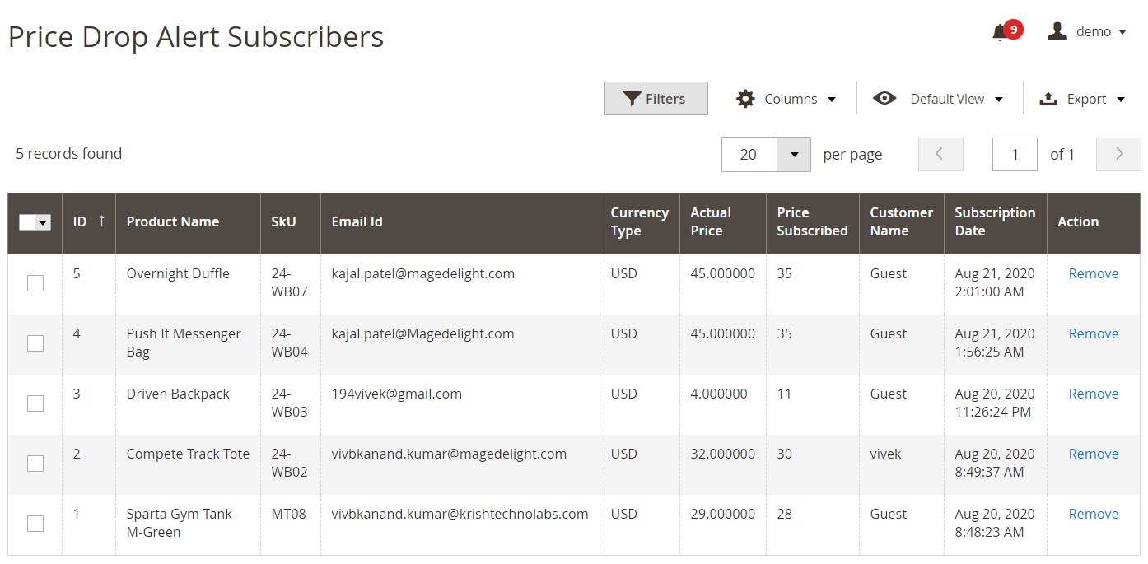The image size is (1148, 564).
Task: Go to the next page arrow
Action: pos(1118,154)
